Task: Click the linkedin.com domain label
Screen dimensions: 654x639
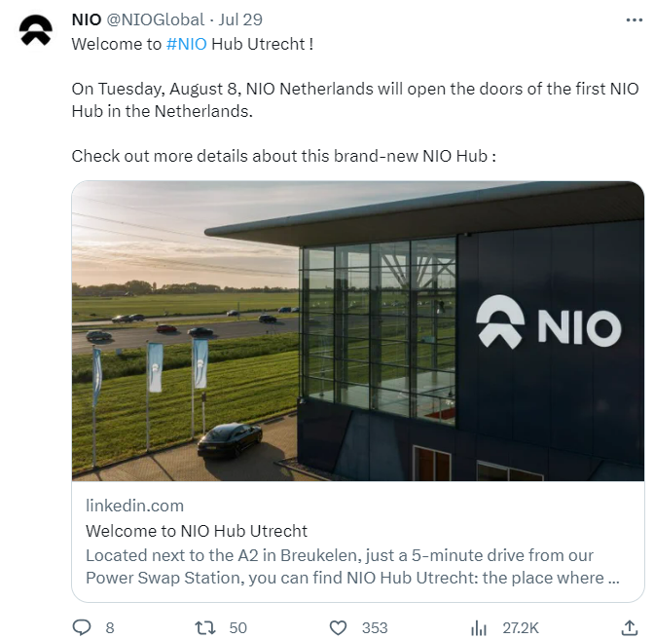Action: [134, 506]
